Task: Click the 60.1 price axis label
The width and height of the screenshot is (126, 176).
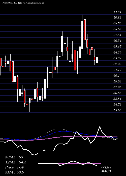Action: tap(116, 75)
